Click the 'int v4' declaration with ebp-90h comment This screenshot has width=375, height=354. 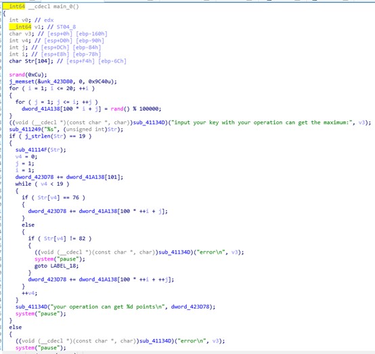point(57,41)
